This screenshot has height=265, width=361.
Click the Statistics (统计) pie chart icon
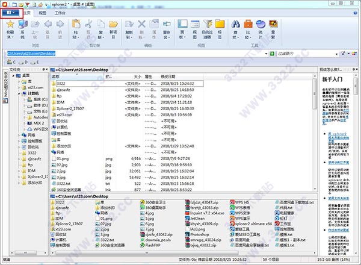click(261, 24)
